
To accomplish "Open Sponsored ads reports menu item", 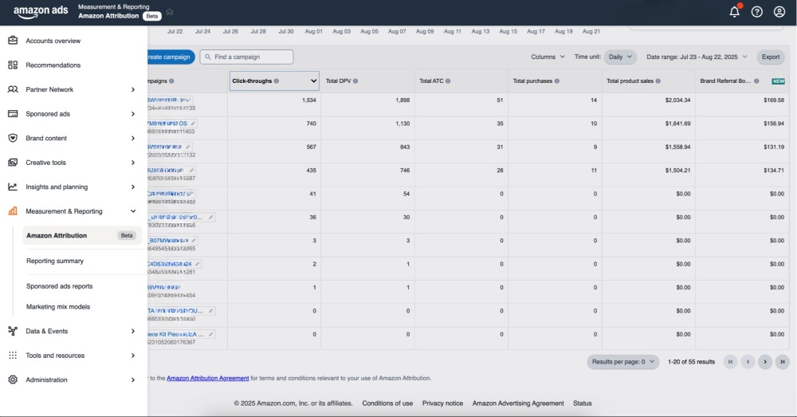I will (x=60, y=286).
